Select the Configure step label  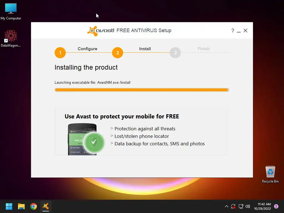[x=87, y=49]
